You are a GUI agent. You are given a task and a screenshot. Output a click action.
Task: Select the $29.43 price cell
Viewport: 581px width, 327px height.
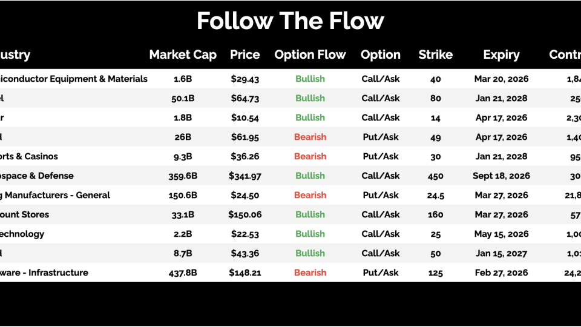click(x=245, y=79)
